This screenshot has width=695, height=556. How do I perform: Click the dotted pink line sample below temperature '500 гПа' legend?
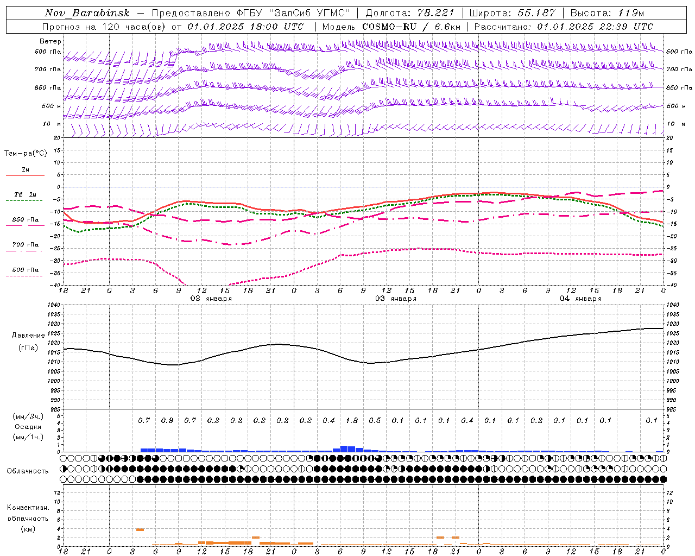click(x=24, y=276)
